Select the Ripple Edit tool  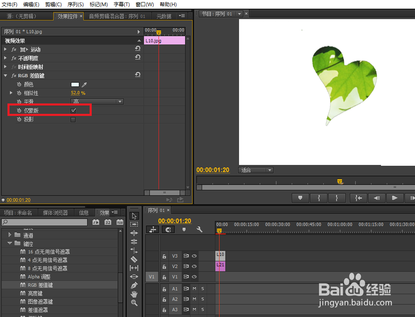(x=134, y=233)
